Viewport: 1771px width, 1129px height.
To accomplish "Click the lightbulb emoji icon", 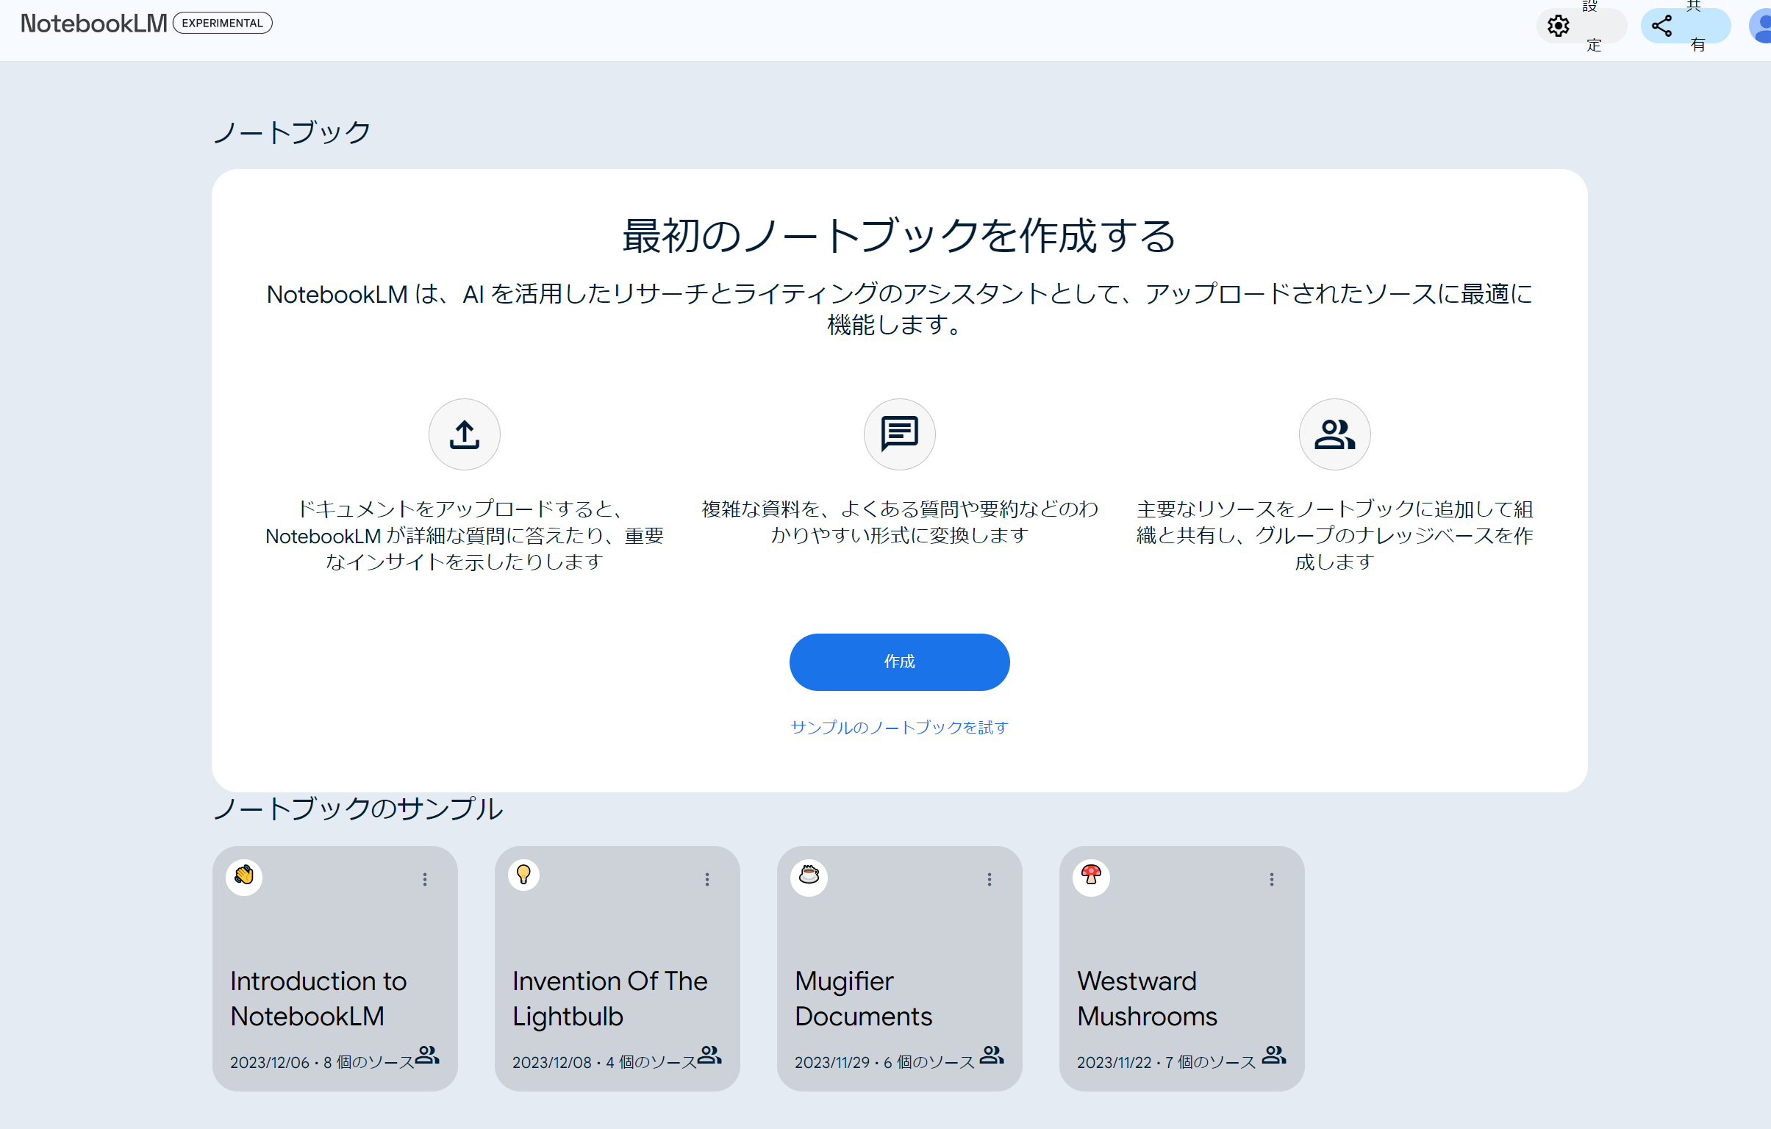I will [523, 875].
